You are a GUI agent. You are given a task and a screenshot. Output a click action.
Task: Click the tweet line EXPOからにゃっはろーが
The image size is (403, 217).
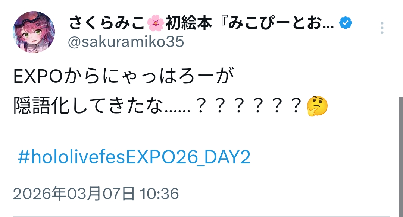(124, 76)
